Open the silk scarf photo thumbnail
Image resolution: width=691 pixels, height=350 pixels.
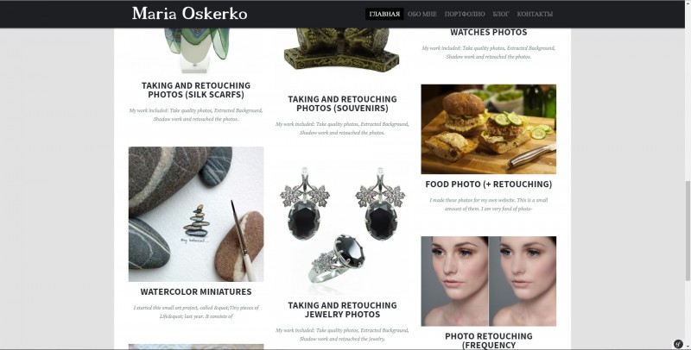196,51
